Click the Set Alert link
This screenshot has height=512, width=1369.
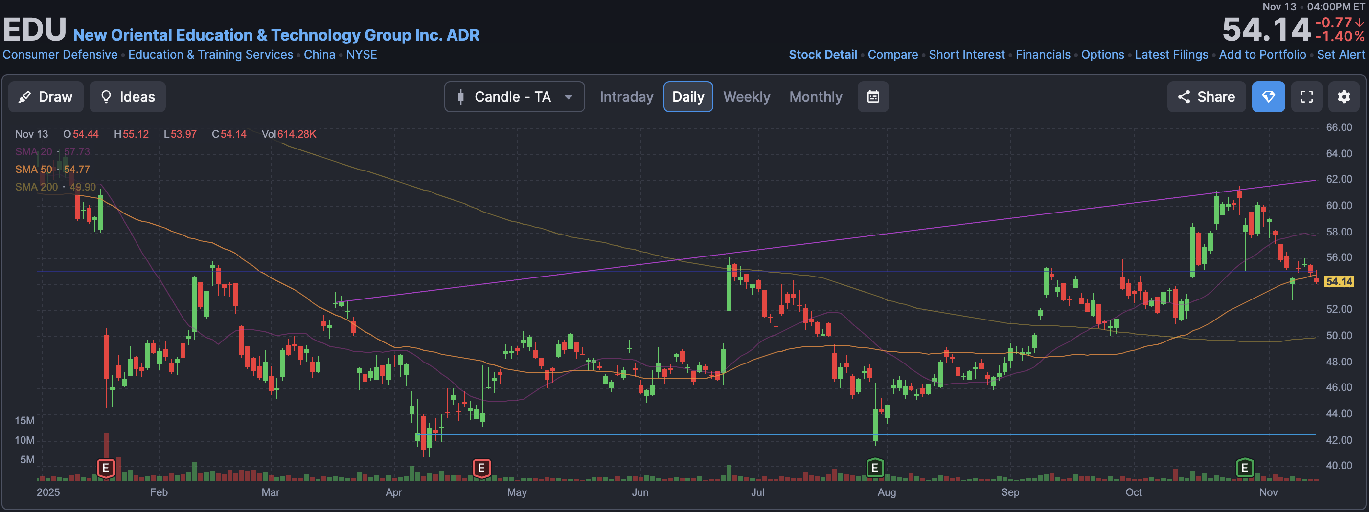(x=1340, y=55)
